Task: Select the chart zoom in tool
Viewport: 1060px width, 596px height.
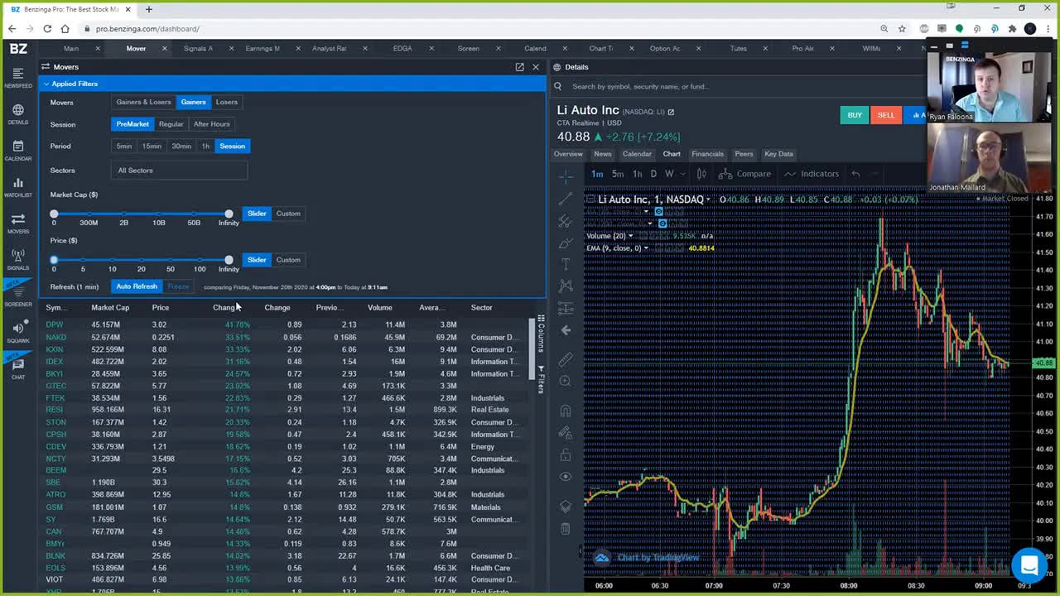Action: (566, 381)
